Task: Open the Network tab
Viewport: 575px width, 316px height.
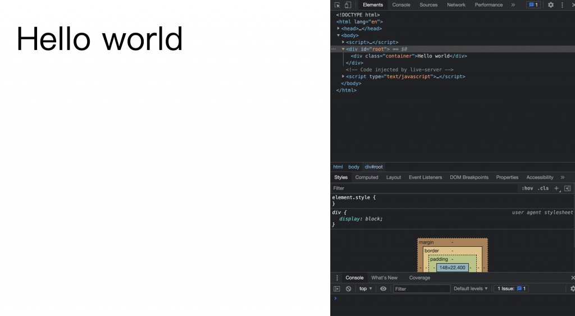Action: 456,4
